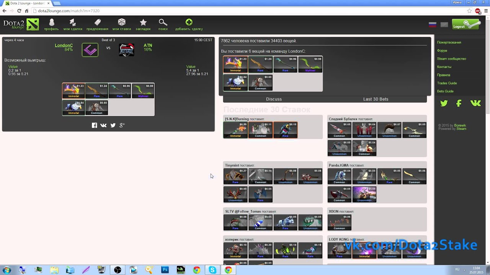The width and height of the screenshot is (490, 275).
Task: Click the Panda.IGMA username
Action: (x=339, y=165)
